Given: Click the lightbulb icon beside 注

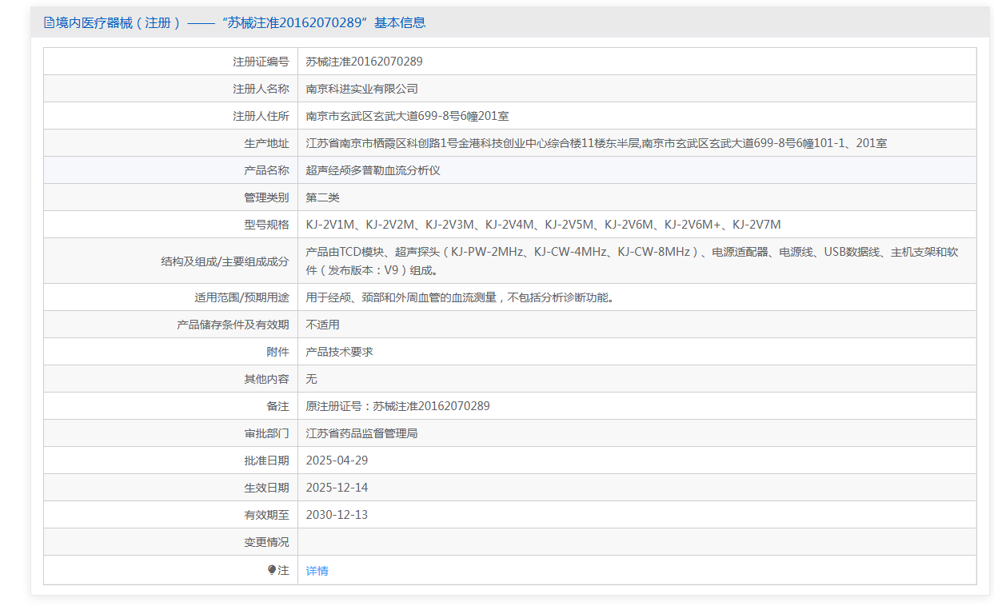Looking at the screenshot, I should coord(272,570).
